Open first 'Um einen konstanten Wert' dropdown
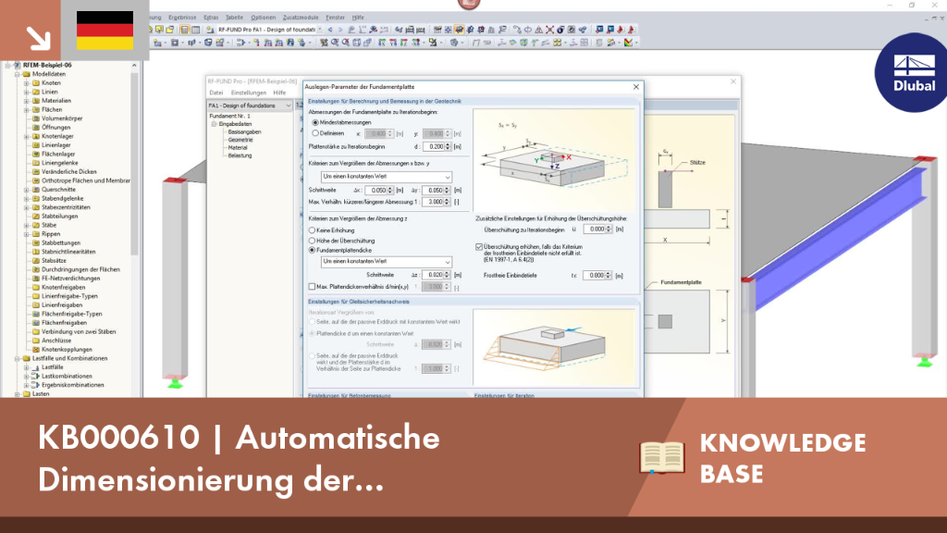The width and height of the screenshot is (947, 533). (x=386, y=177)
